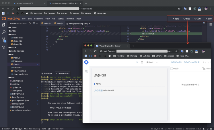The width and height of the screenshot is (214, 130).
Task: Expand the .vdev folder
Action: pyautogui.click(x=8, y=31)
